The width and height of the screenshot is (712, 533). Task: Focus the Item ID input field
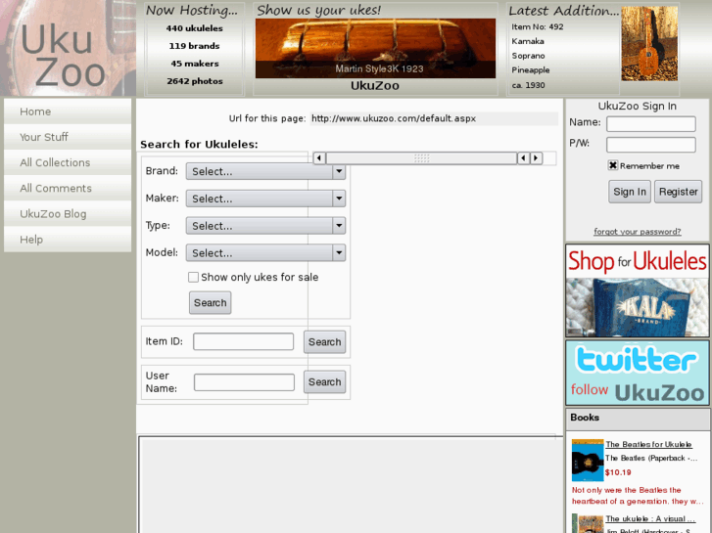coord(244,341)
